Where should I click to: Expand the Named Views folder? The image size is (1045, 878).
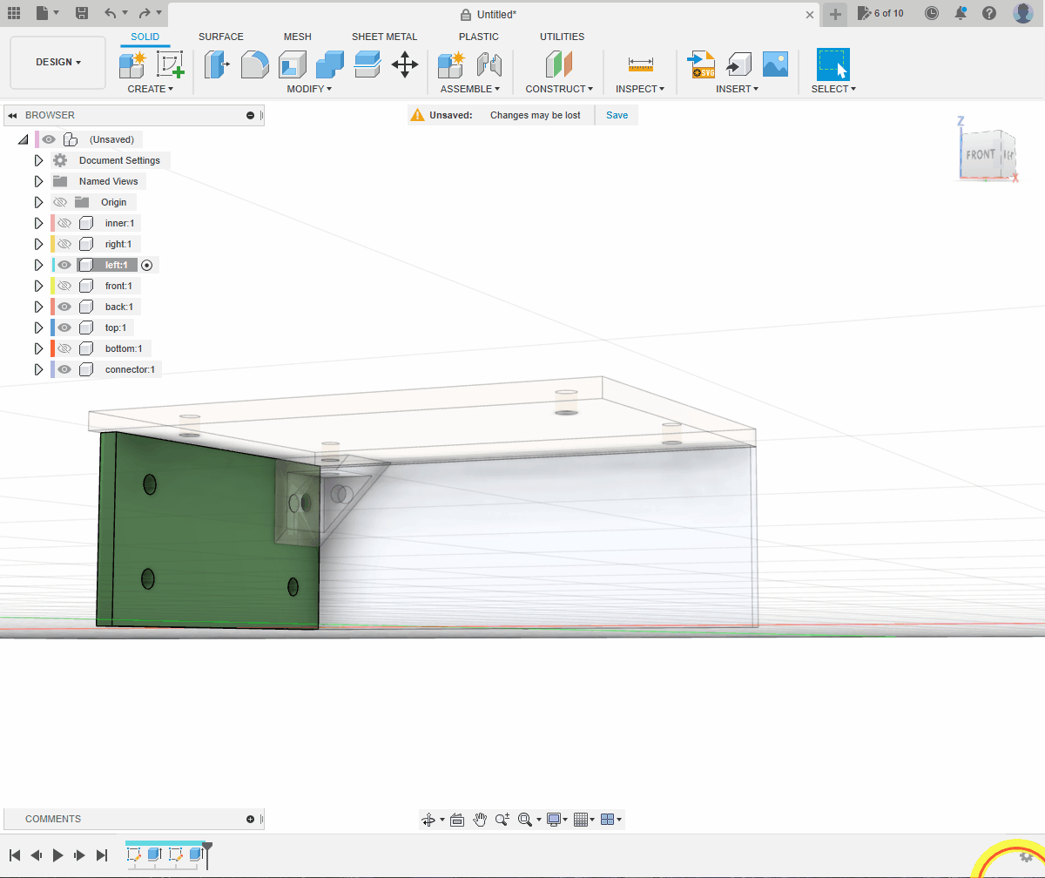[38, 181]
